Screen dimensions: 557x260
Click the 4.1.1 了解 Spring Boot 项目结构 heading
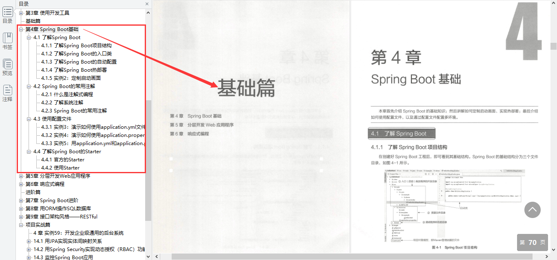(409, 147)
